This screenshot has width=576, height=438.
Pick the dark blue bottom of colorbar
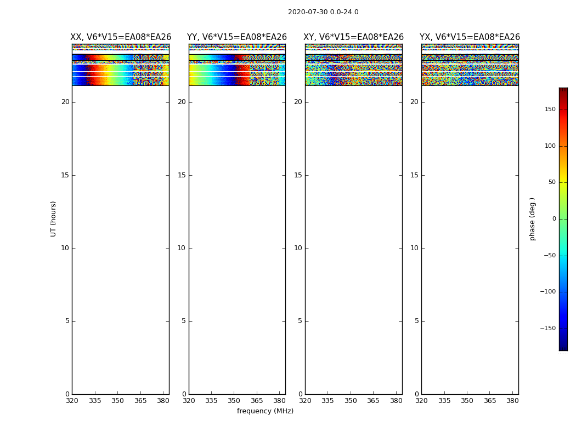click(563, 347)
